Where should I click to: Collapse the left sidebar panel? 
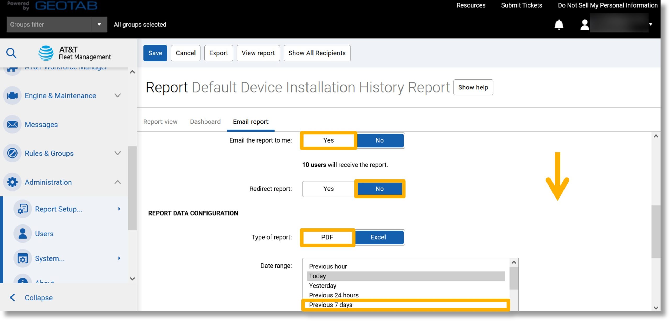38,298
